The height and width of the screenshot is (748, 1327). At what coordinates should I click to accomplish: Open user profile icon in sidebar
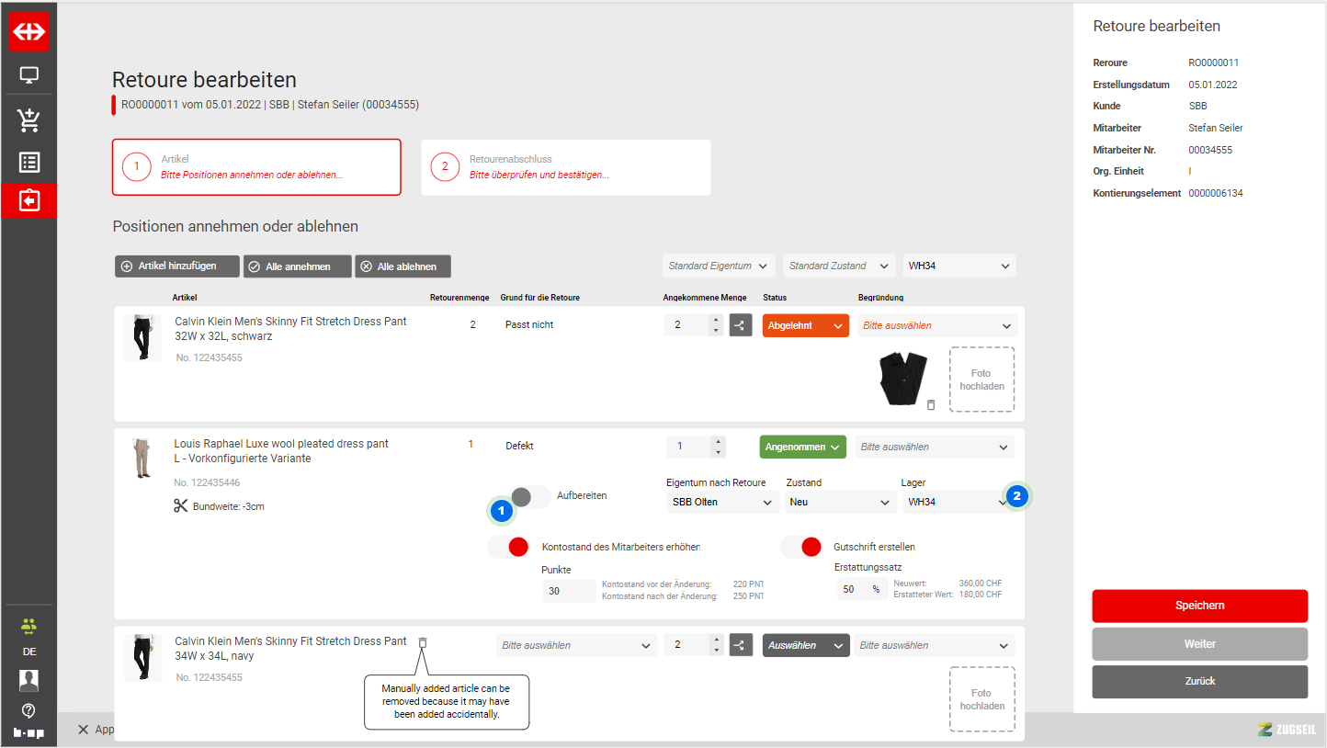[x=28, y=680]
